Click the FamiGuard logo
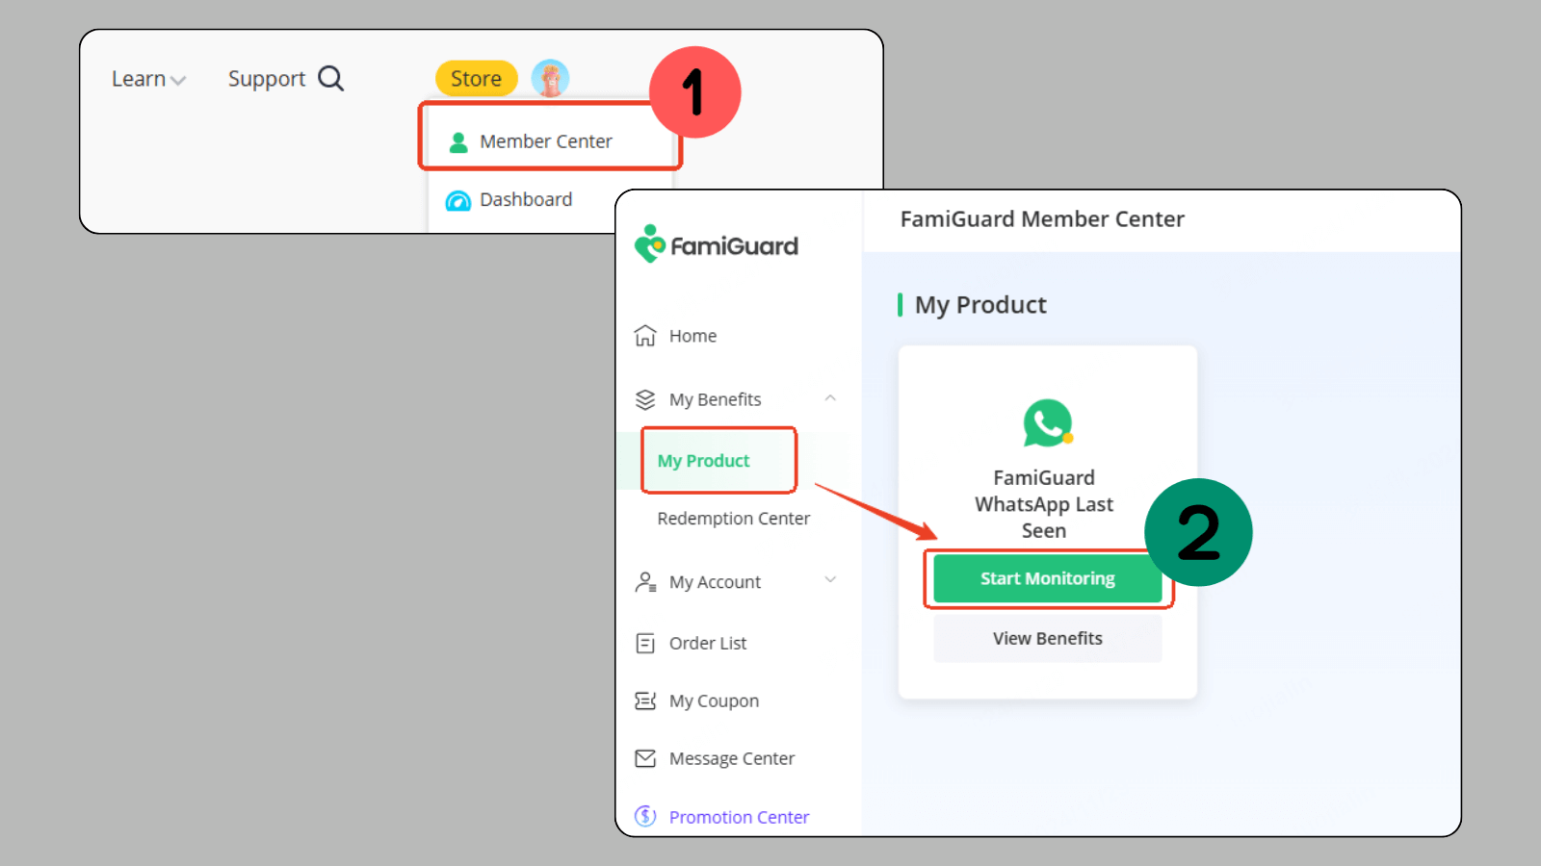1541x866 pixels. [716, 244]
